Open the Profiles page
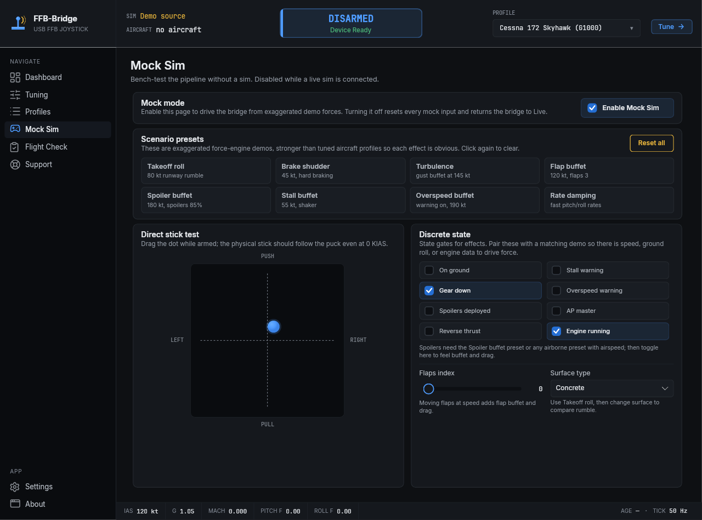 click(x=58, y=112)
